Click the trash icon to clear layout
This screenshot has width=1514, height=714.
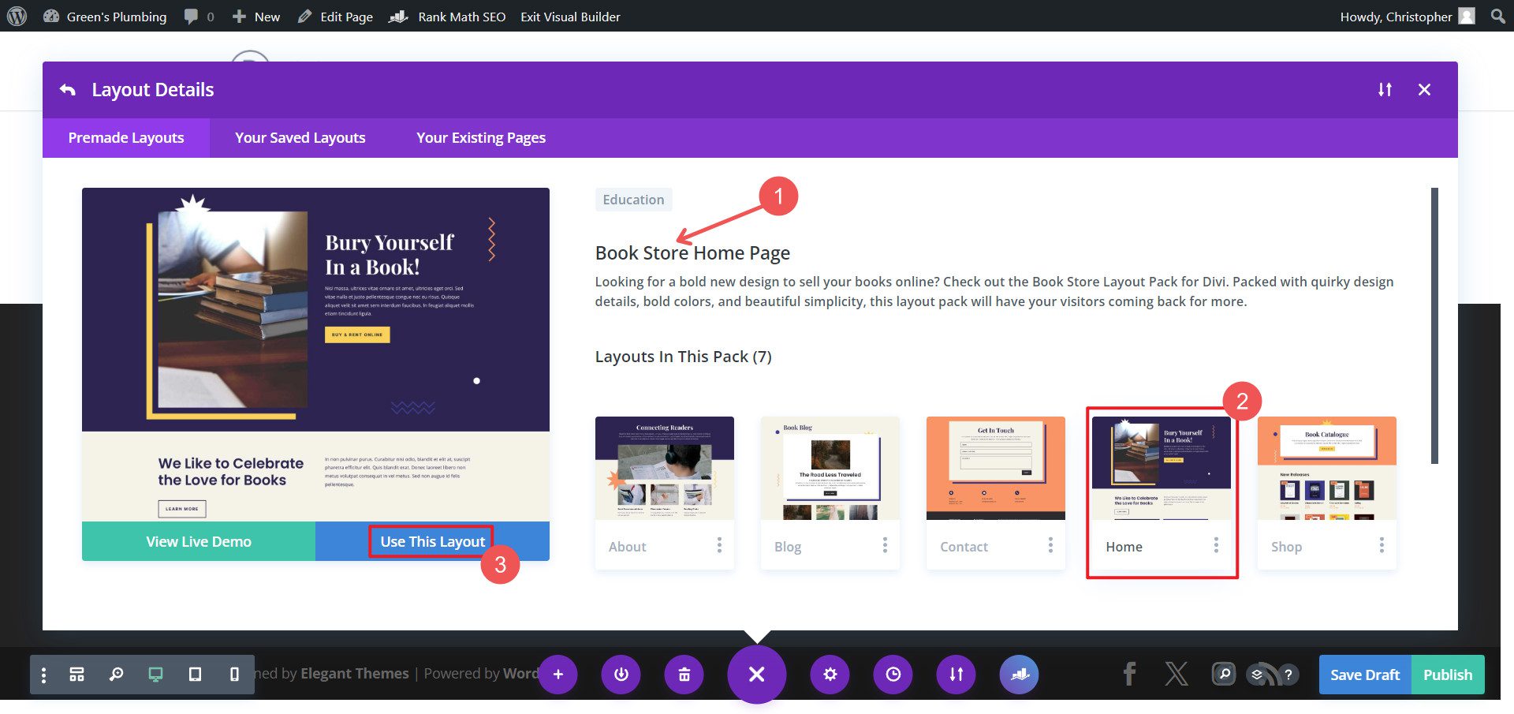click(684, 675)
